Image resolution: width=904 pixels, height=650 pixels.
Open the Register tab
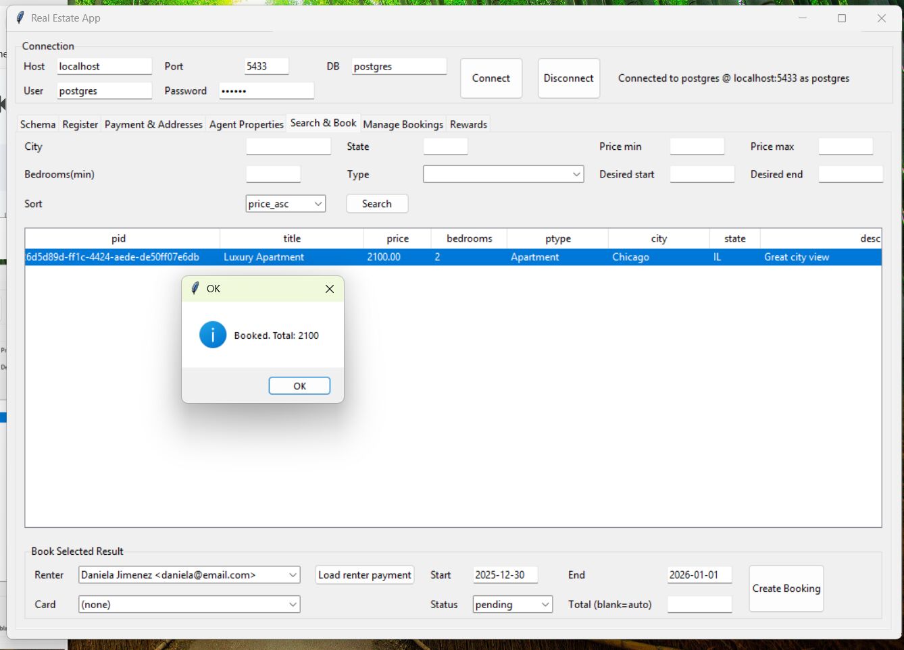click(x=80, y=124)
